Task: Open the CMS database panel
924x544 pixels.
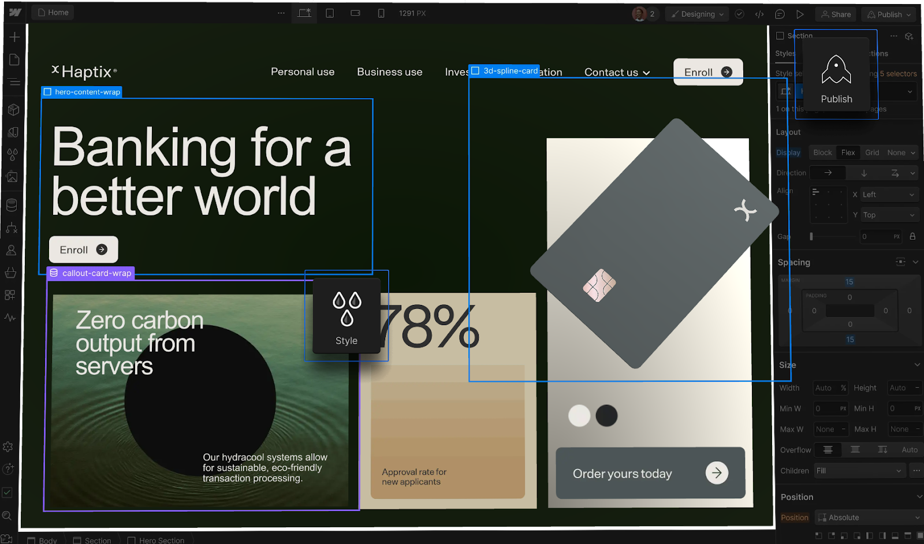Action: click(12, 204)
